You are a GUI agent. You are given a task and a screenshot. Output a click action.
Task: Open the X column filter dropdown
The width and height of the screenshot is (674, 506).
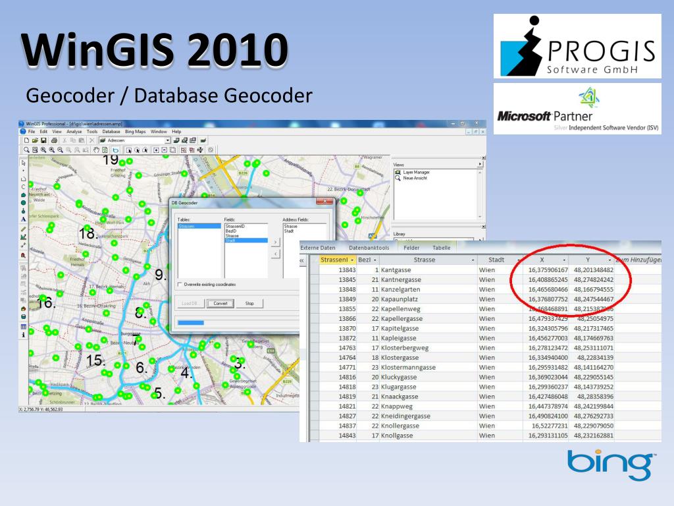564,260
